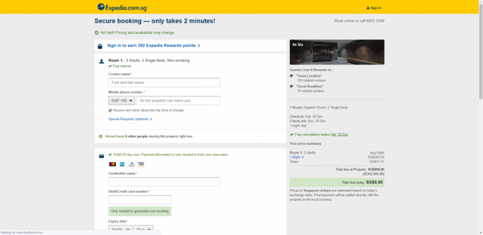The image size is (483, 235).
Task: Click the 'Book online or call 6823 2349' text
Action: (x=359, y=21)
